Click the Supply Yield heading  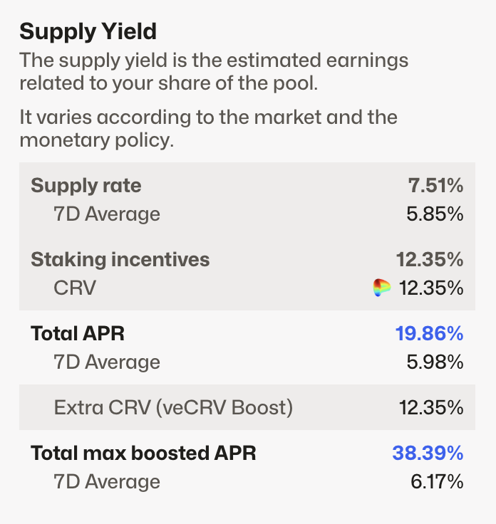(x=88, y=31)
